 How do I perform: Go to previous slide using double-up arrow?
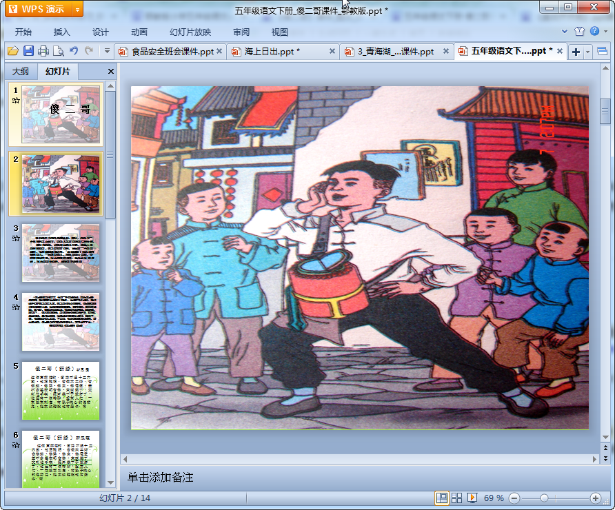(605, 448)
